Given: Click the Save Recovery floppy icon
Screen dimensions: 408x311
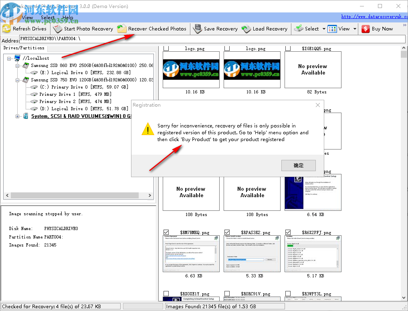Looking at the screenshot, I should tap(198, 28).
